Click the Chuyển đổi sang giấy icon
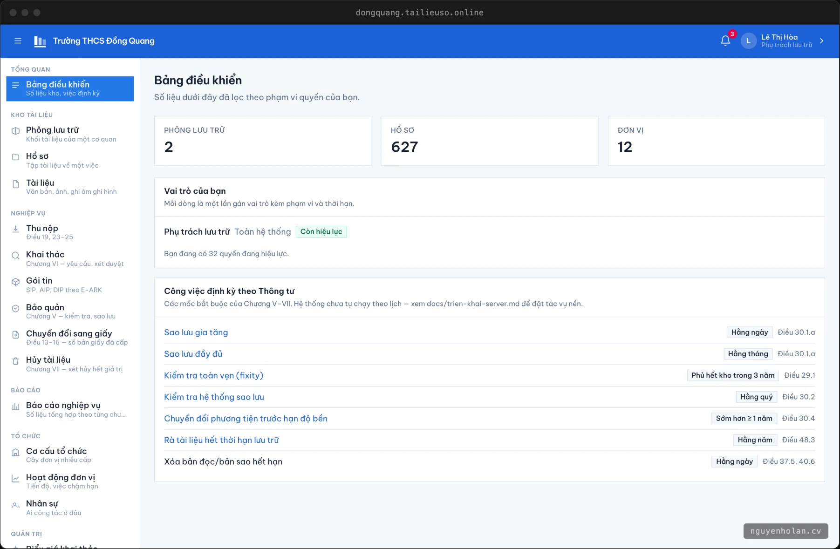This screenshot has width=840, height=549. coord(16,334)
